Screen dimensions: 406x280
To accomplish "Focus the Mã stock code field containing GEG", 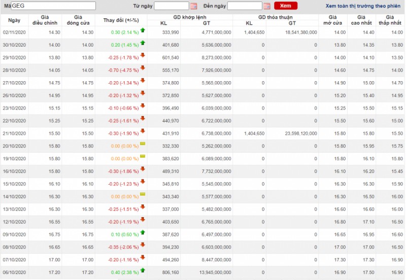I will tap(53, 6).
